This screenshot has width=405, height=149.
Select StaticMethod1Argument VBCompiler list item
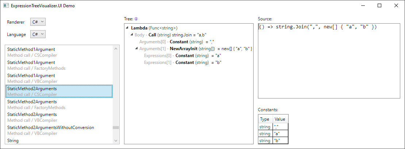click(x=59, y=78)
